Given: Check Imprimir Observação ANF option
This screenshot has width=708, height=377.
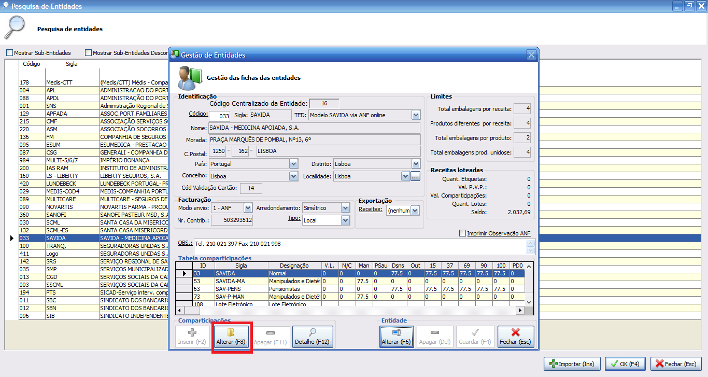Looking at the screenshot, I should (x=463, y=233).
